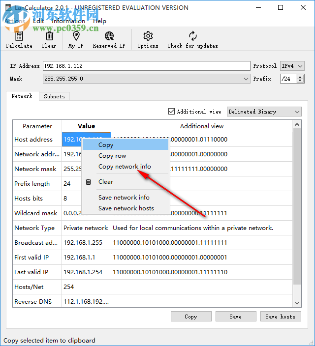The width and height of the screenshot is (315, 346).
Task: Click the Broadcast address binary value
Action: [x=170, y=243]
